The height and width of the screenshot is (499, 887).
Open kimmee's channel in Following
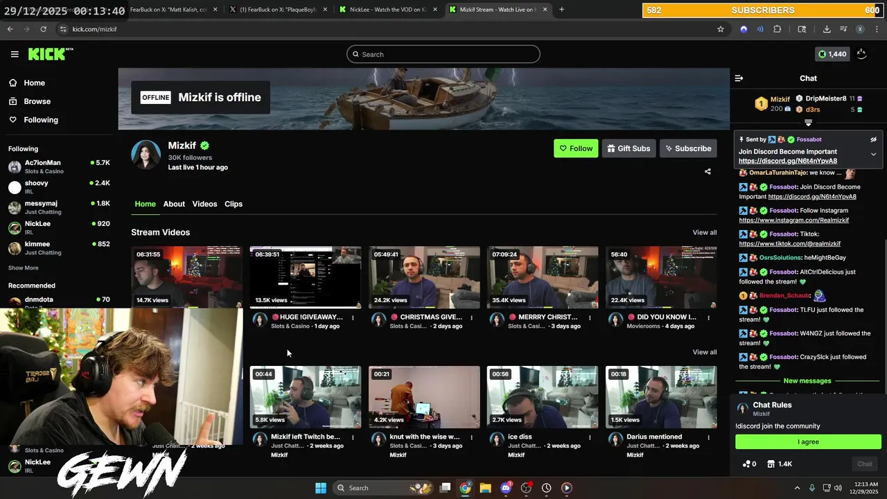click(x=59, y=247)
